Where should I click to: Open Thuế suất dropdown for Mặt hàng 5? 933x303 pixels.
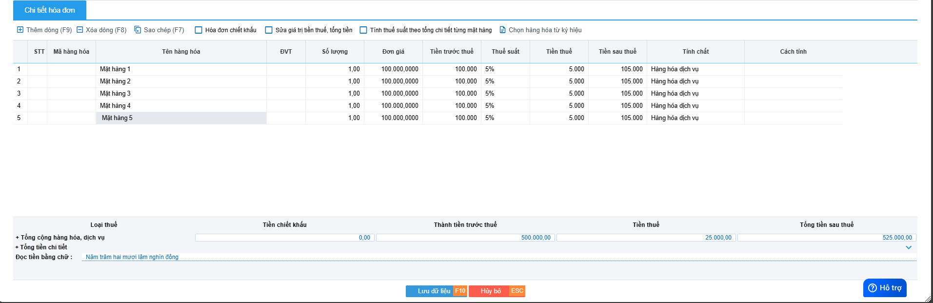coord(505,118)
